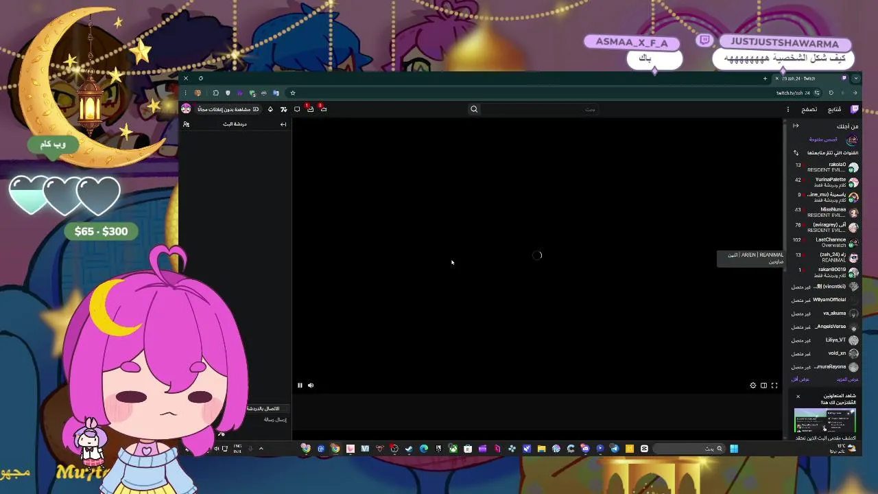Collapse the followed channels sidebar

point(796,126)
